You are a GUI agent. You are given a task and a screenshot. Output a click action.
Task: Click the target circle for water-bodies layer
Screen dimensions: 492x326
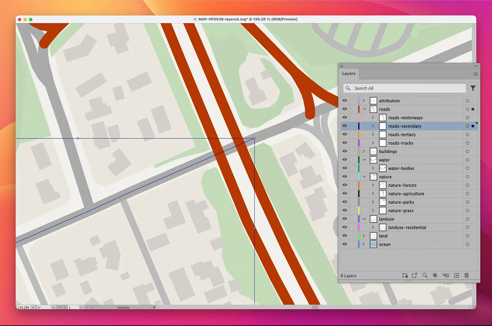click(x=467, y=168)
